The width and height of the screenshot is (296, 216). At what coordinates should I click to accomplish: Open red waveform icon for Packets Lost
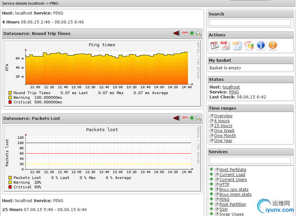pyautogui.click(x=185, y=118)
